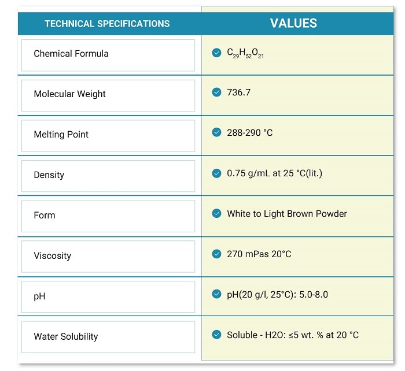
Task: Click the checkmark icon beside the chemical formula
Action: pyautogui.click(x=217, y=53)
